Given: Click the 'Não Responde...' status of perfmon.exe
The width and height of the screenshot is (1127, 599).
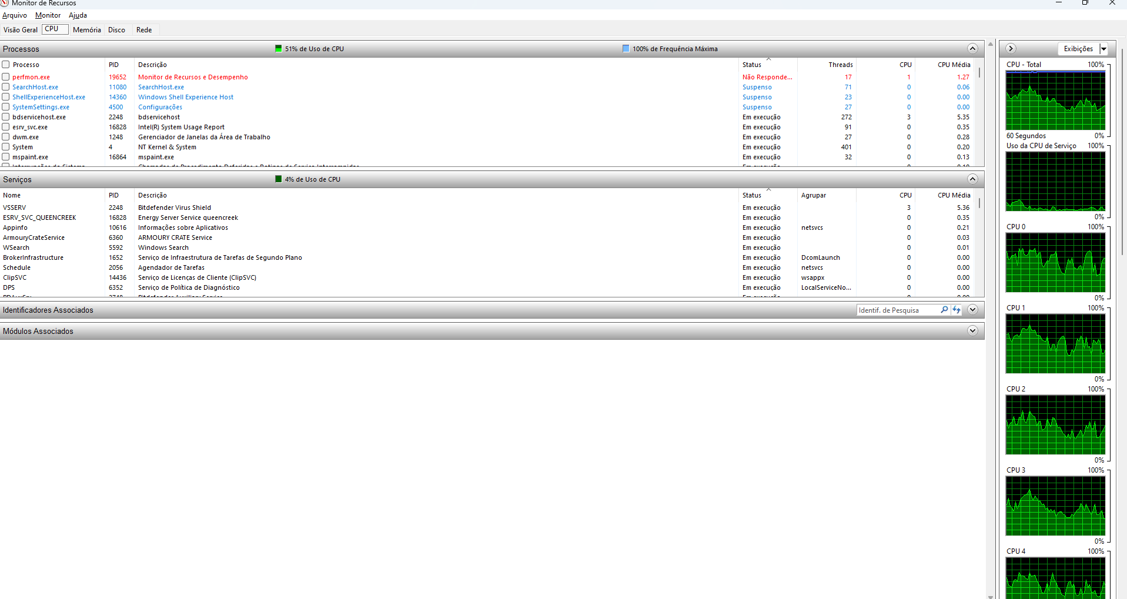Looking at the screenshot, I should coord(767,77).
